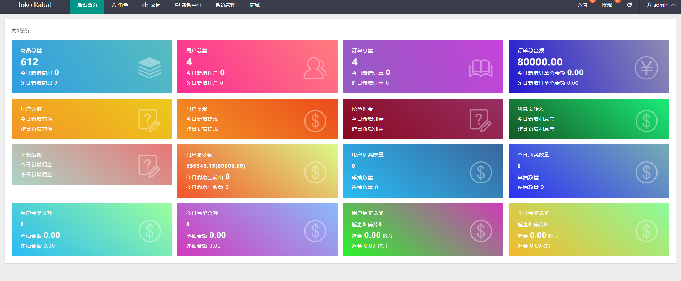The height and width of the screenshot is (281, 681).
Task: Click the dollar icon in 用户总余额 card
Action: (315, 172)
